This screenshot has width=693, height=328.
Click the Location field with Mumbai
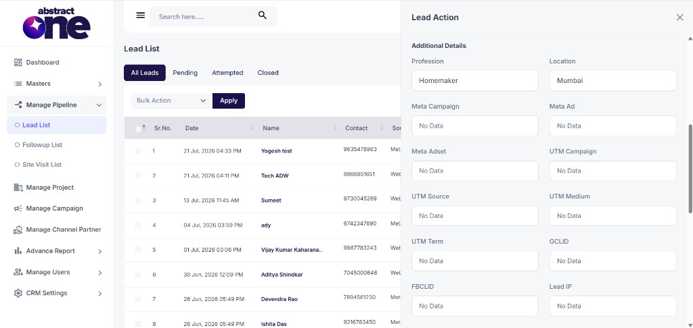tap(612, 81)
